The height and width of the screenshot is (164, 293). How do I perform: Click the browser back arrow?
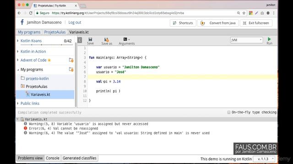click(x=19, y=13)
